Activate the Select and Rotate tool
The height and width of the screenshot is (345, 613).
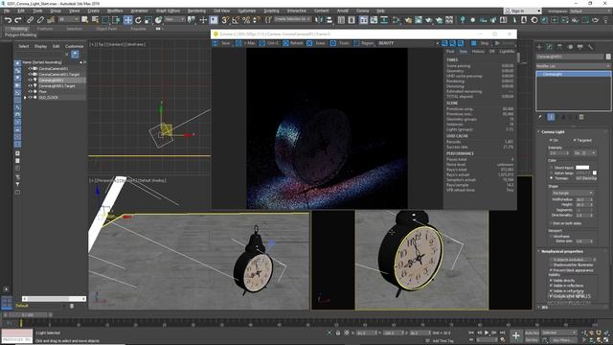(x=138, y=19)
